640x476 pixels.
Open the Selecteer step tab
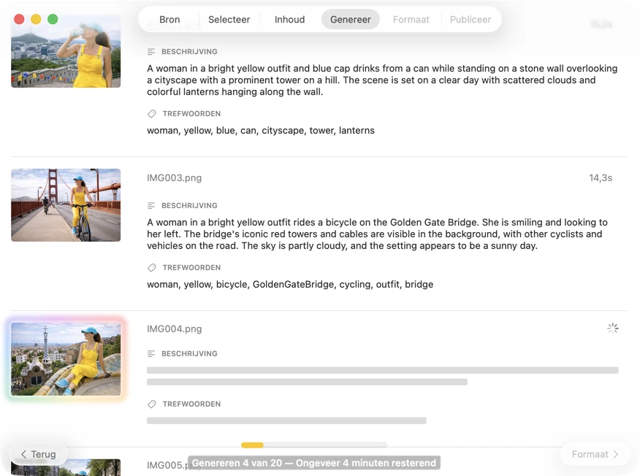(x=229, y=20)
